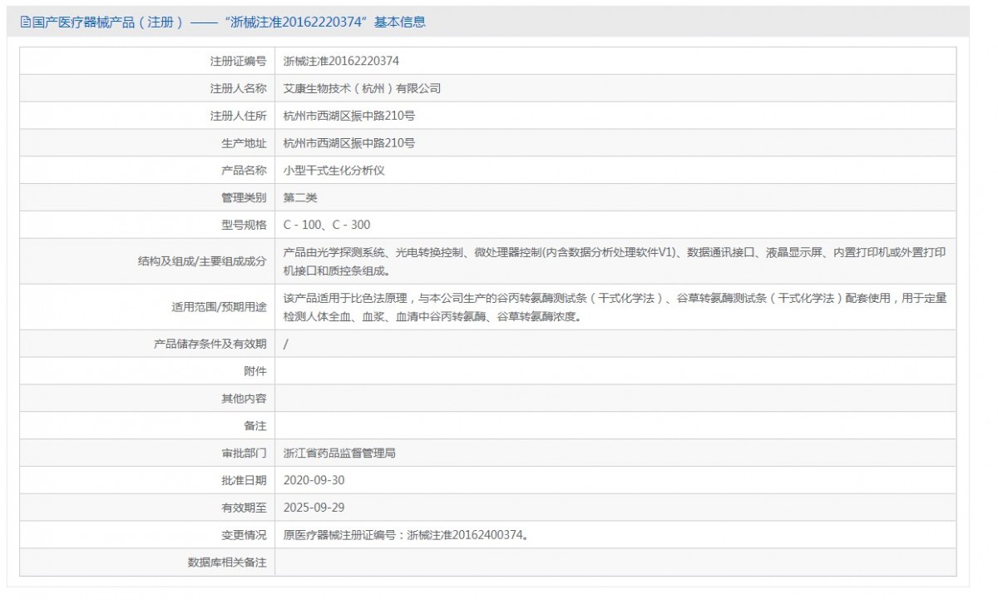Screen dimensions: 998x600
Task: Click the registrant name 艾康生物技术(杭州)有限公司
Action: [362, 88]
